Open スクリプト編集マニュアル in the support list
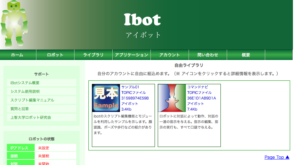The height and width of the screenshot is (165, 295). (x=42, y=100)
